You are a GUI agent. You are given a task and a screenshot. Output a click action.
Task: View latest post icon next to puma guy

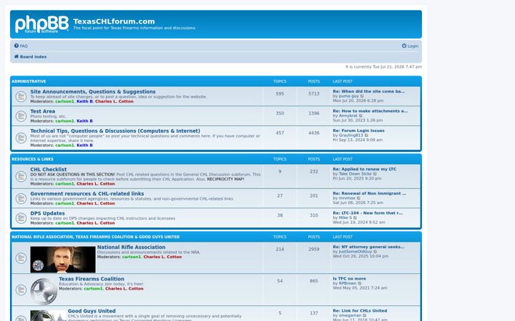tap(362, 96)
